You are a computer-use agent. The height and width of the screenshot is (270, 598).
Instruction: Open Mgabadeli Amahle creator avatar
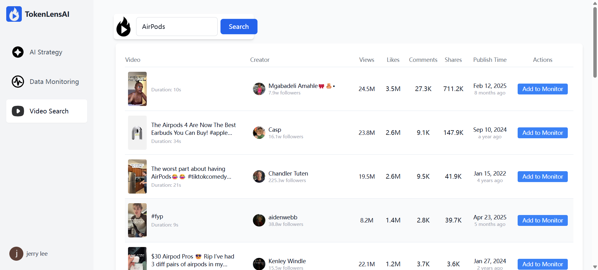tap(259, 89)
